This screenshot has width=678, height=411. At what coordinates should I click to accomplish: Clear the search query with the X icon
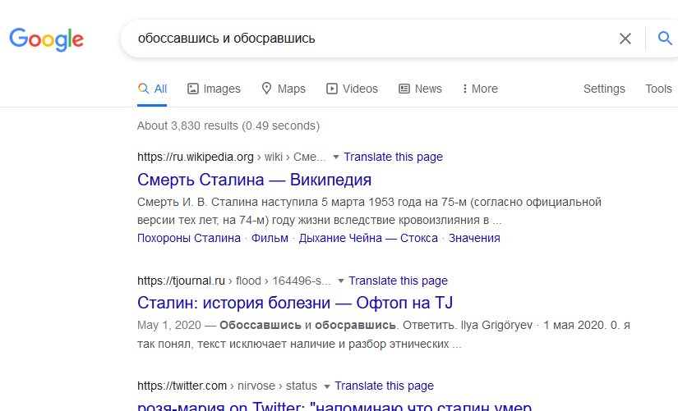point(625,39)
